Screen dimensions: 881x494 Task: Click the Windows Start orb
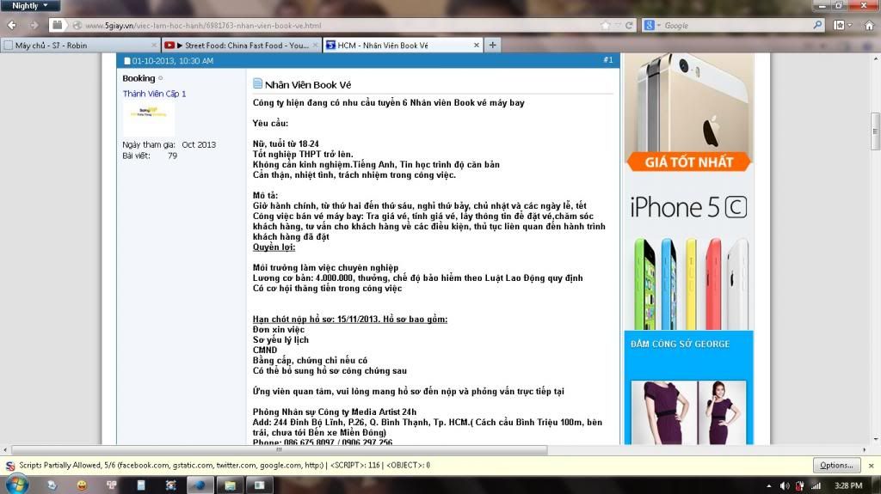pos(17,485)
